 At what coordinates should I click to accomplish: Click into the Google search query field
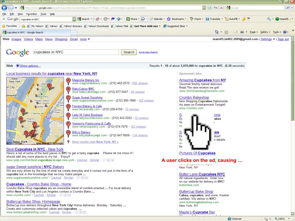(76, 52)
